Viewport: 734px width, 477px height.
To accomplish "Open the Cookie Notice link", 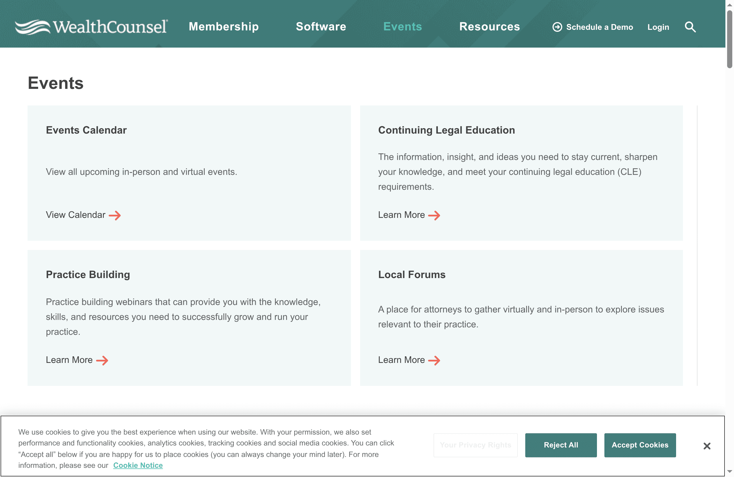I will pyautogui.click(x=138, y=465).
